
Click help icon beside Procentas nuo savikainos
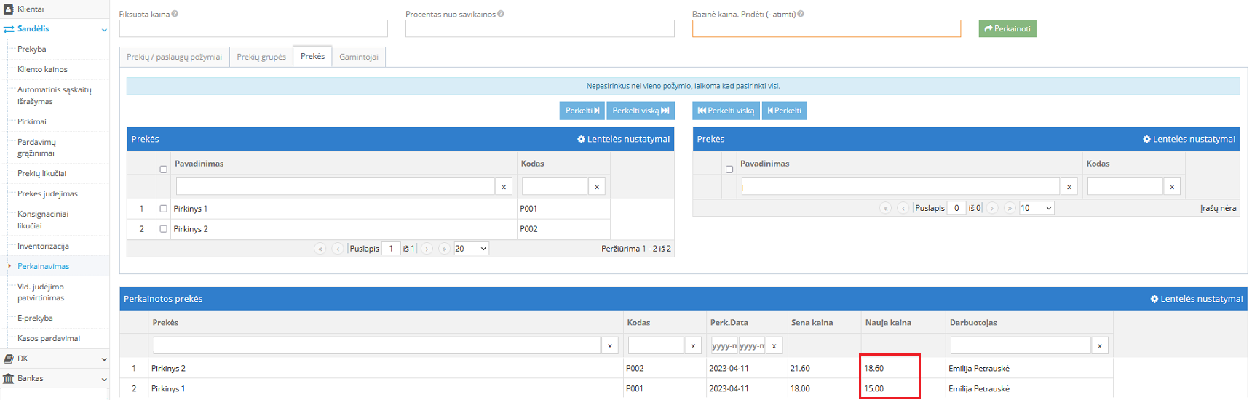point(501,14)
